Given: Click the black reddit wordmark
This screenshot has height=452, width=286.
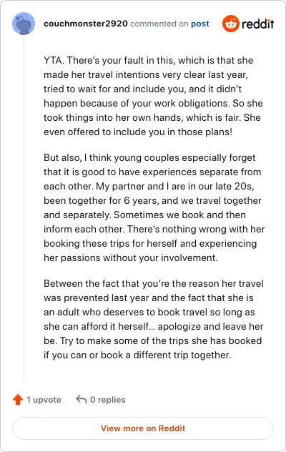Looking at the screenshot, I should click(x=257, y=24).
